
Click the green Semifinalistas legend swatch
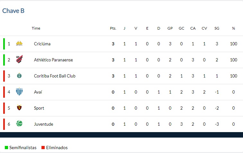(6, 148)
